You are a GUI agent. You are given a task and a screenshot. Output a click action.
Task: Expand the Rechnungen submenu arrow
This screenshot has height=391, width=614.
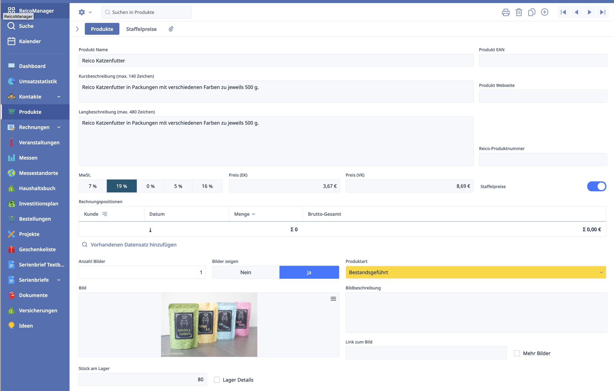click(x=59, y=127)
